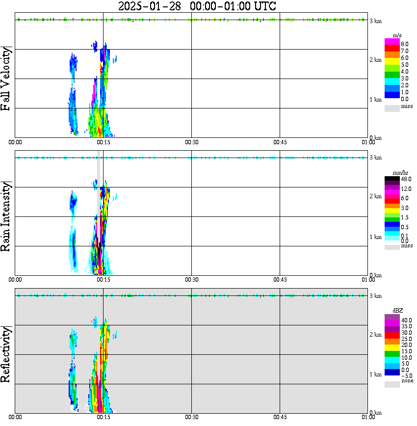Screen dimensions: 417x426
Task: Click the red swatch in the dBZ legend
Action: pyautogui.click(x=392, y=335)
